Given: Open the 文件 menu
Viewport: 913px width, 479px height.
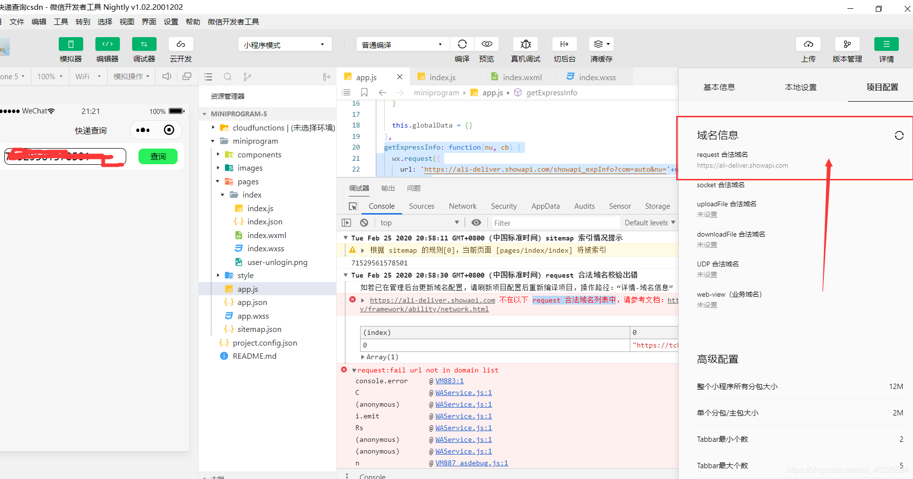Looking at the screenshot, I should [x=17, y=22].
